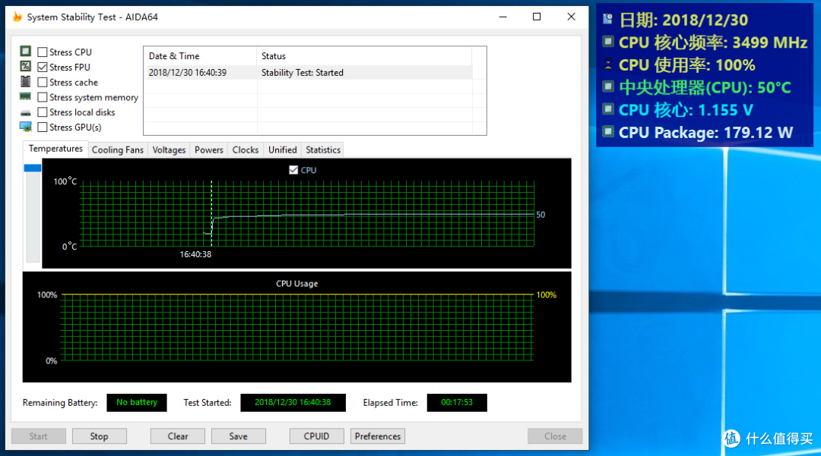The width and height of the screenshot is (821, 456).
Task: Click the Clear button
Action: 177,436
